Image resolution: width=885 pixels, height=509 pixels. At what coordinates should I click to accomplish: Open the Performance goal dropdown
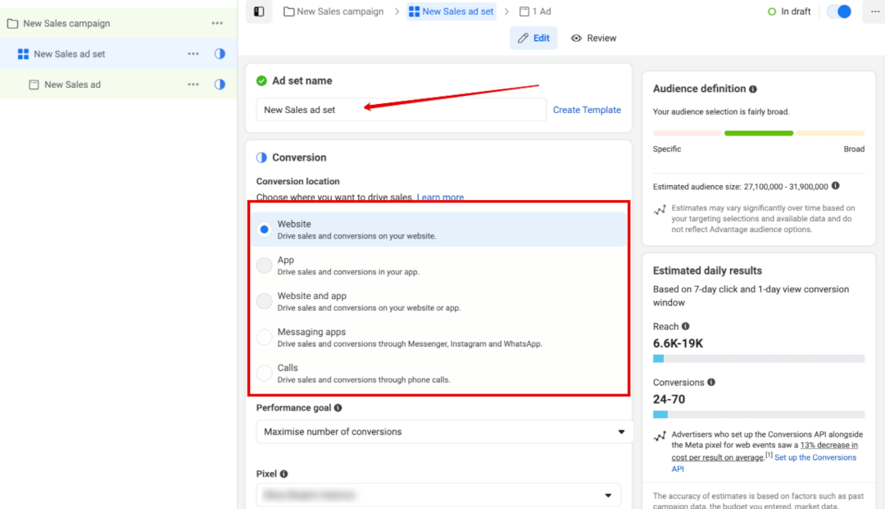click(444, 432)
